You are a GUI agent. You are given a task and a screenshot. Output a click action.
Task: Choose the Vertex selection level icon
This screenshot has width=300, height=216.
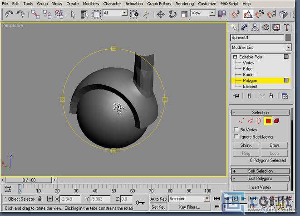pos(241,121)
